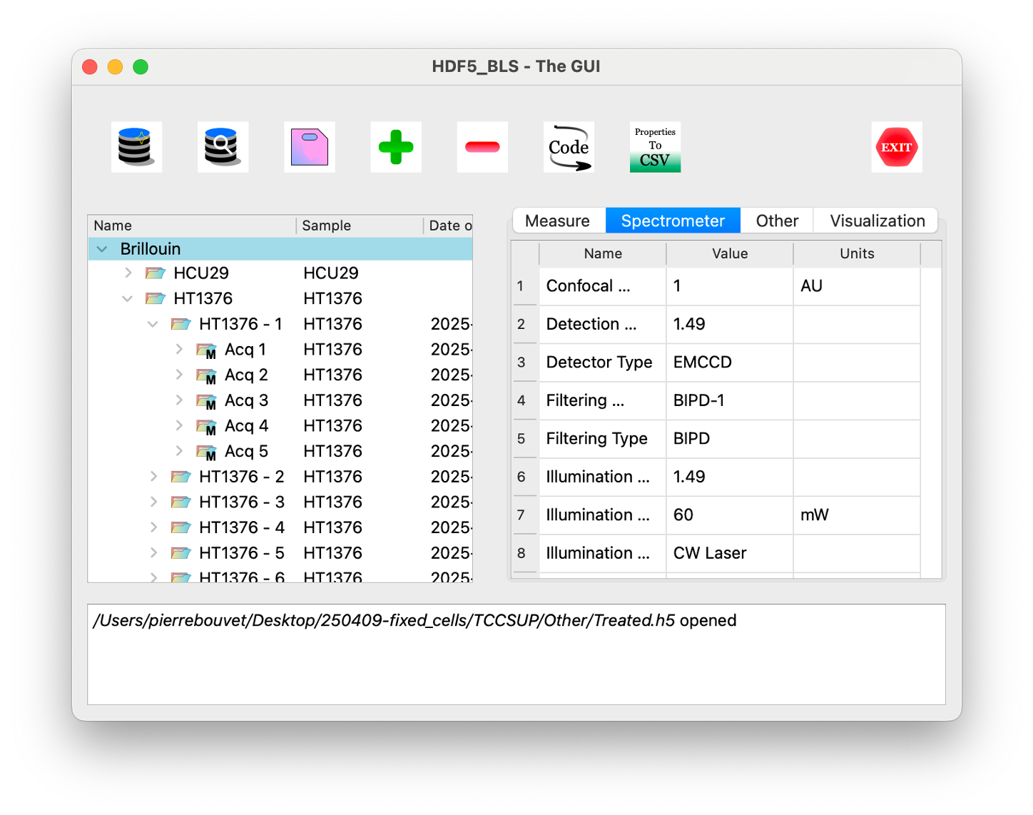This screenshot has width=1033, height=815.
Task: Click the database with star icon
Action: click(x=136, y=147)
